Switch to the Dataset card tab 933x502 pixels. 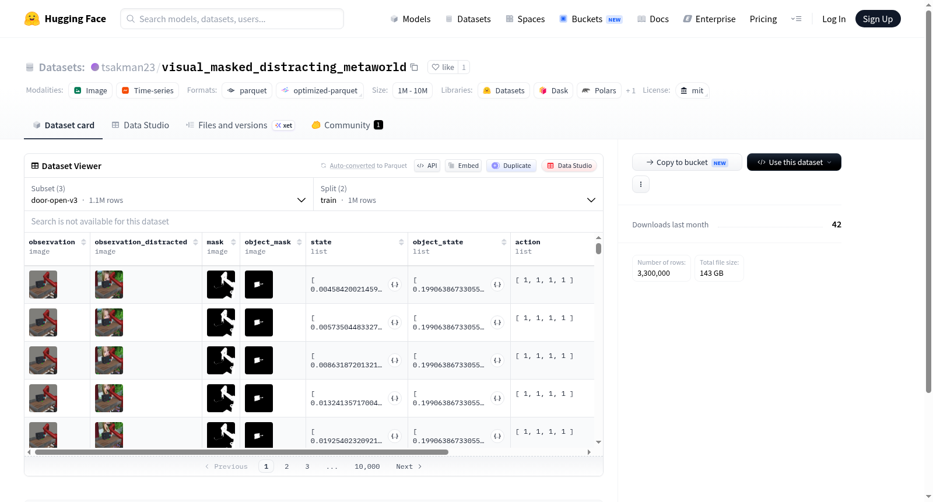tap(63, 125)
